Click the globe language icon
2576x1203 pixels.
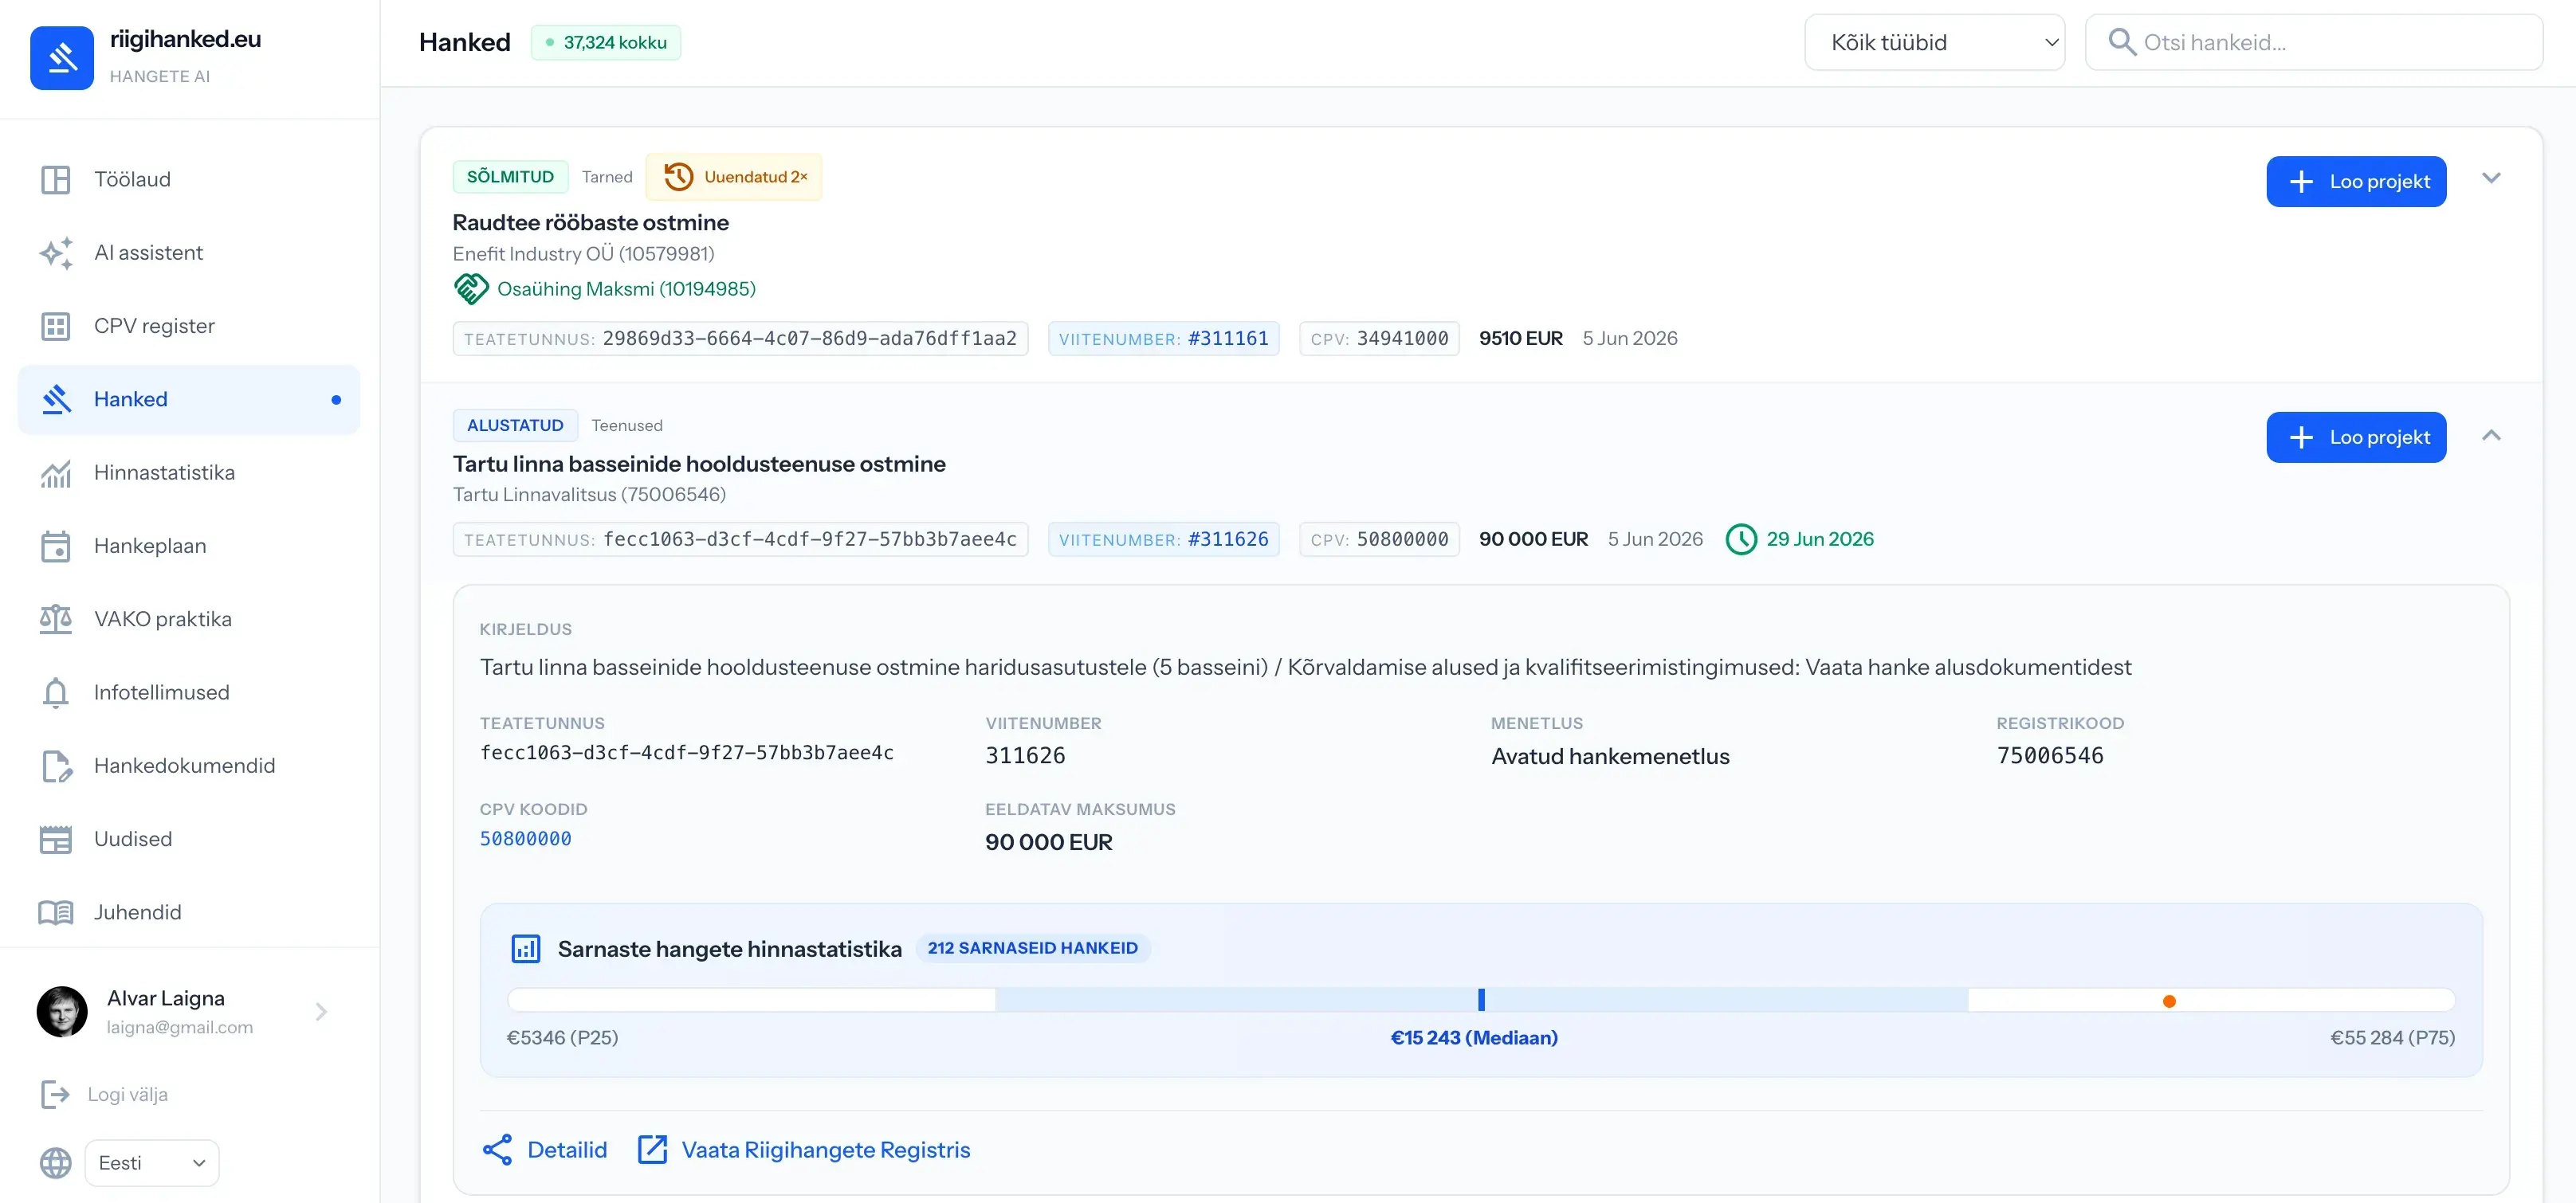pyautogui.click(x=56, y=1163)
